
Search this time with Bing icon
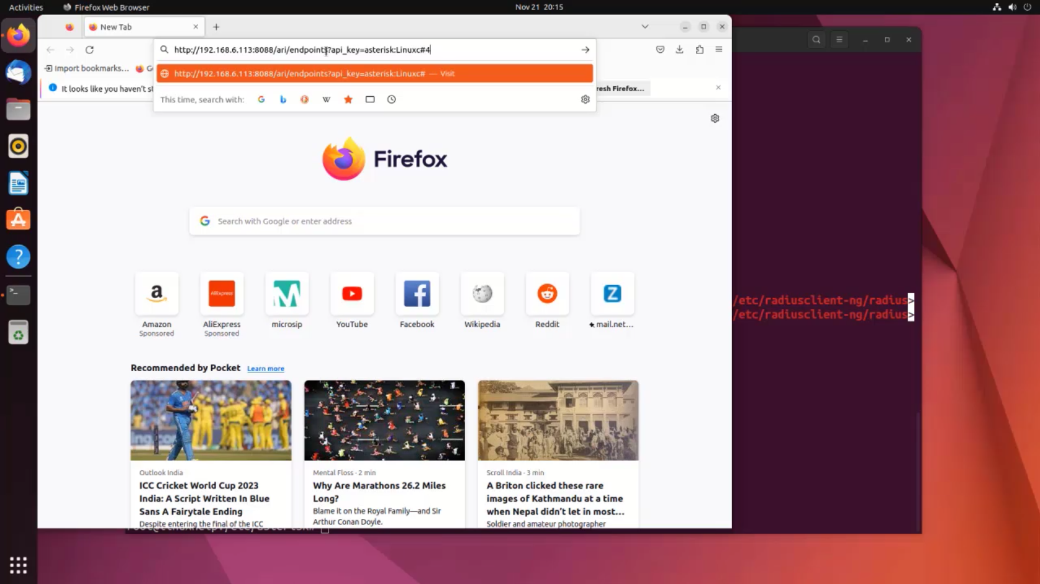coord(283,99)
